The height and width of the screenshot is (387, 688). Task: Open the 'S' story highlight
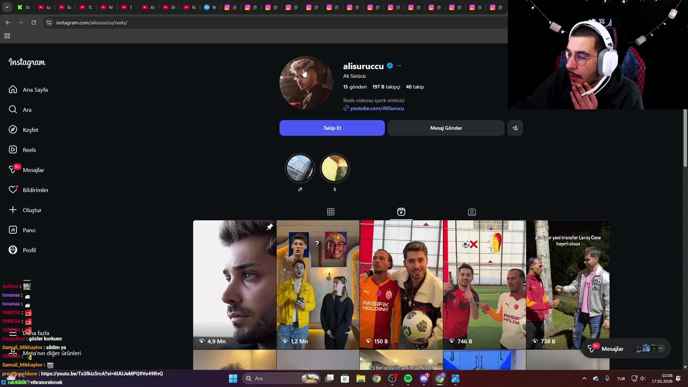click(334, 168)
